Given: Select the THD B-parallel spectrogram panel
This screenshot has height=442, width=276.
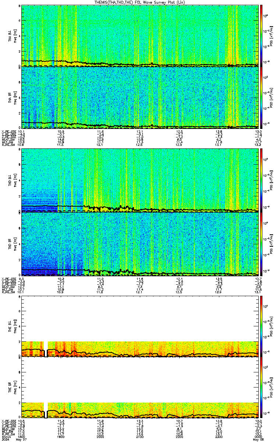Looking at the screenshot, I should click(140, 243).
